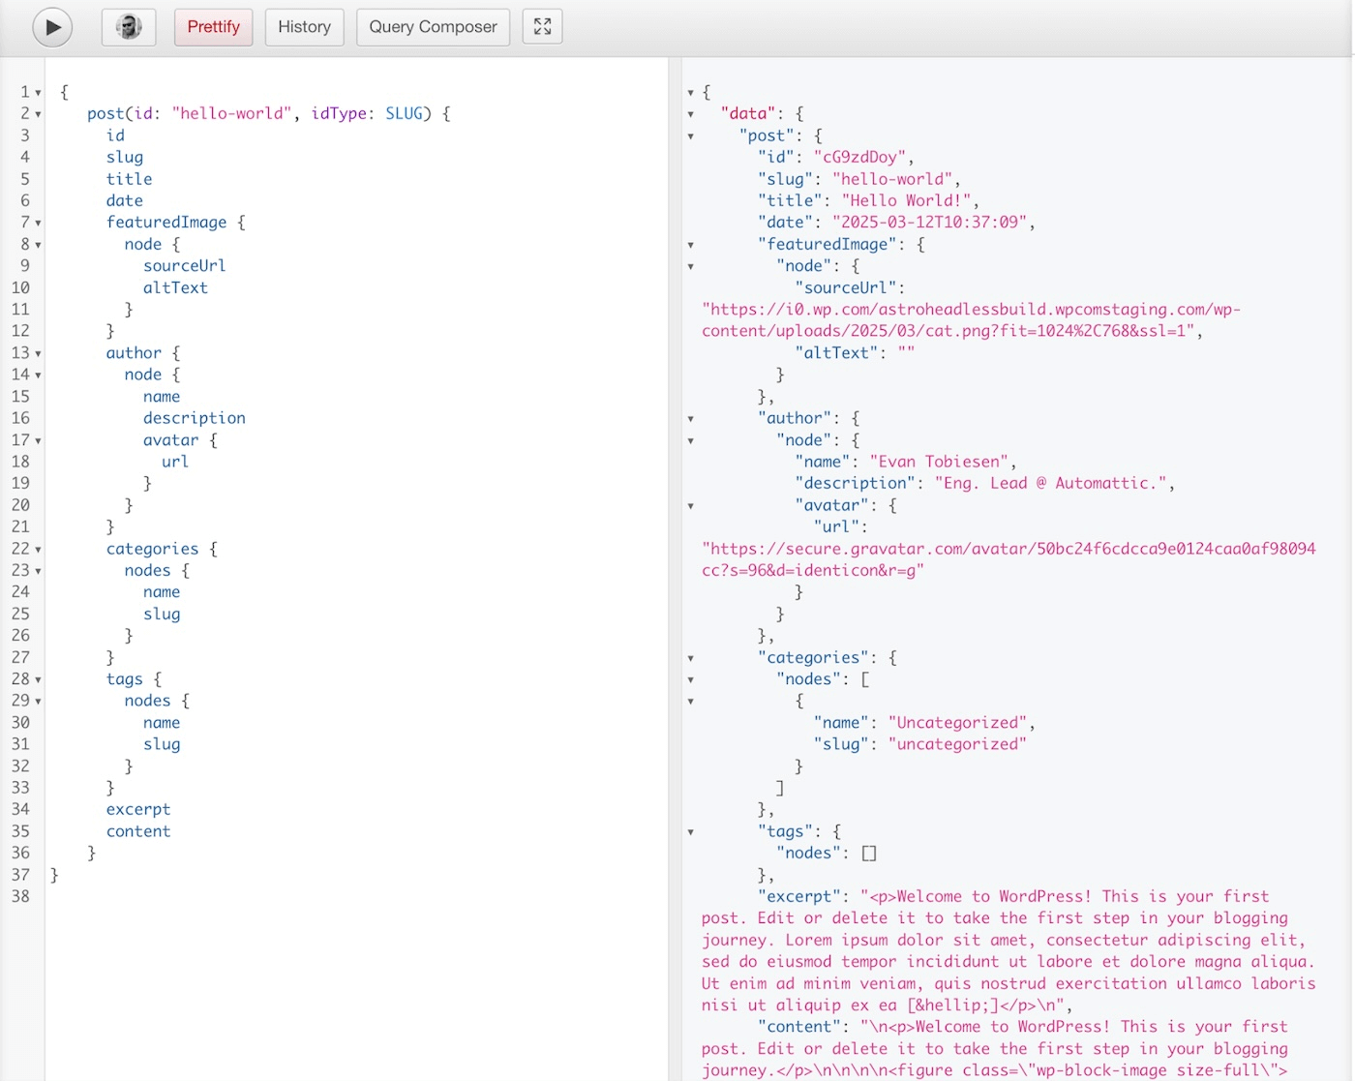
Task: Fold "featuredImage" object in the response
Action: click(x=691, y=245)
